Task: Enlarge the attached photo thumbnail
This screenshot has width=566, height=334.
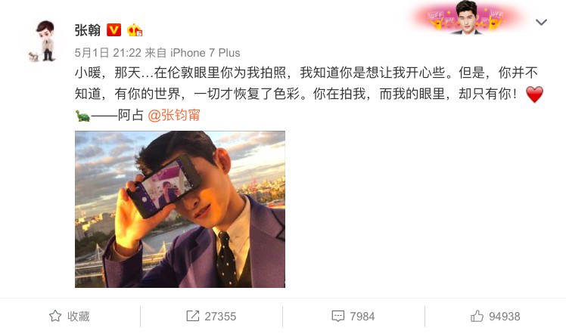Action: coord(180,209)
